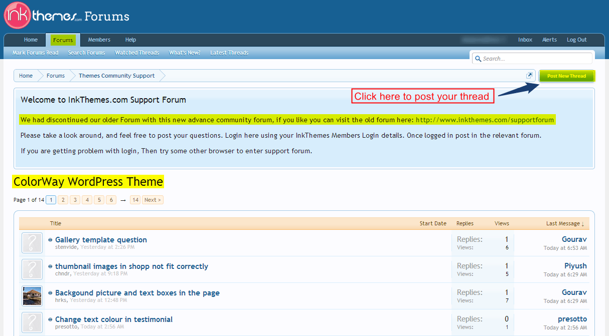This screenshot has width=609, height=336.
Task: Open What's New? link
Action: tap(185, 53)
